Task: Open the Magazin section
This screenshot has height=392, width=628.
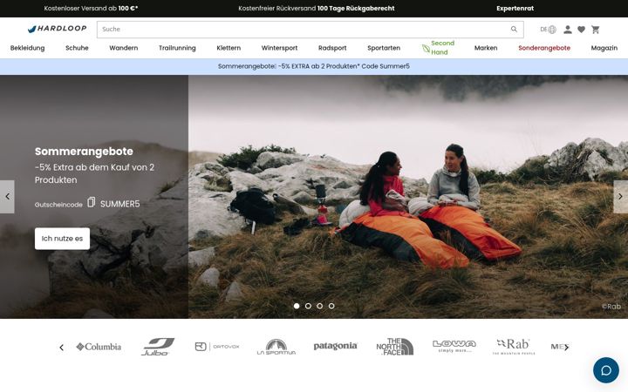Action: click(604, 48)
